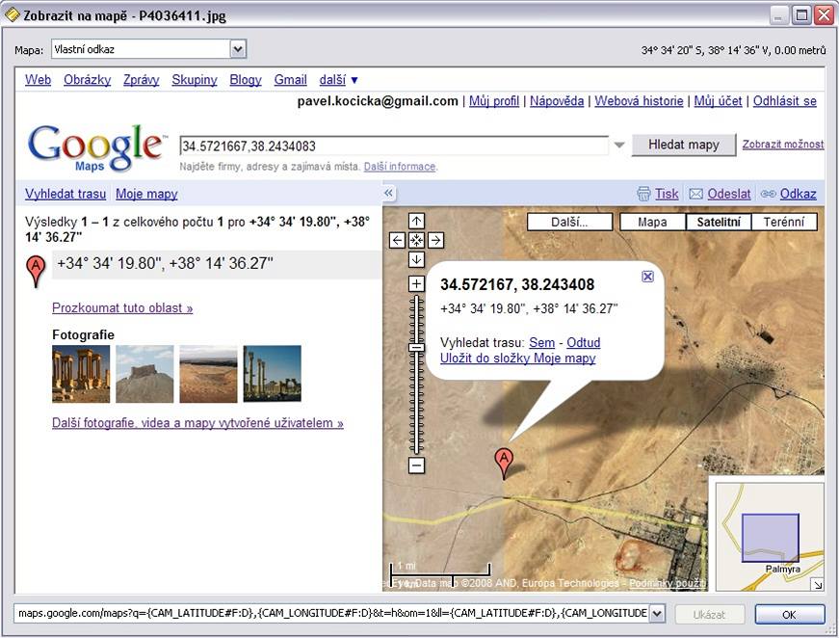Click the red marker A on map

pyautogui.click(x=503, y=461)
